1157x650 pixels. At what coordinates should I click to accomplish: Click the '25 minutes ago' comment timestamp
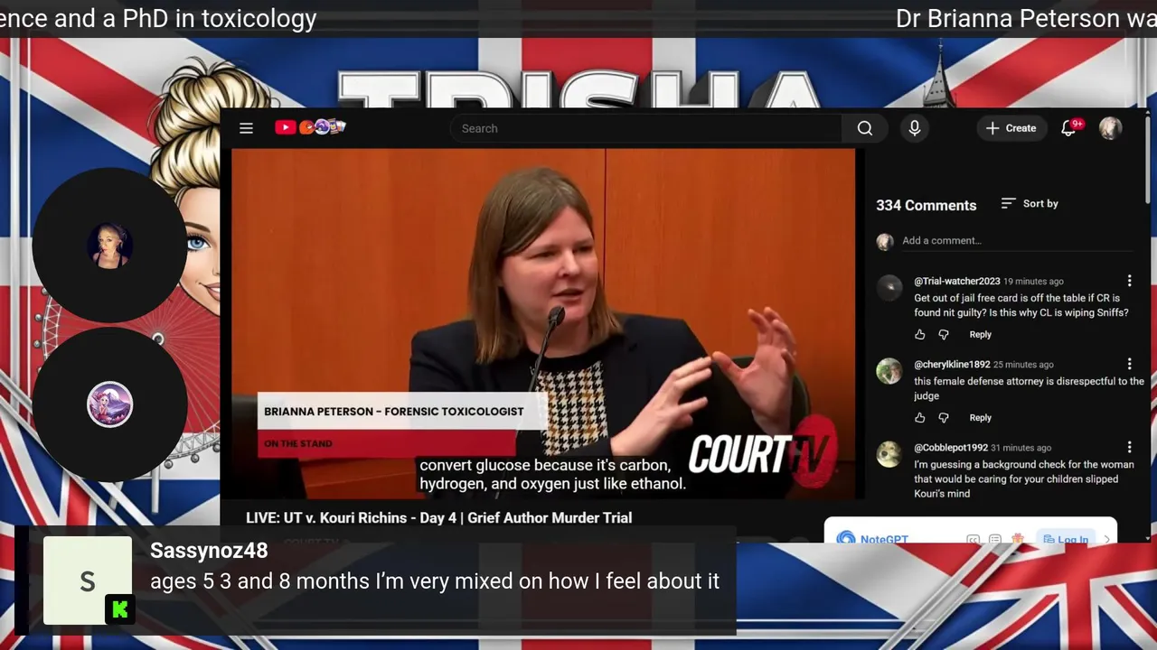1023,365
